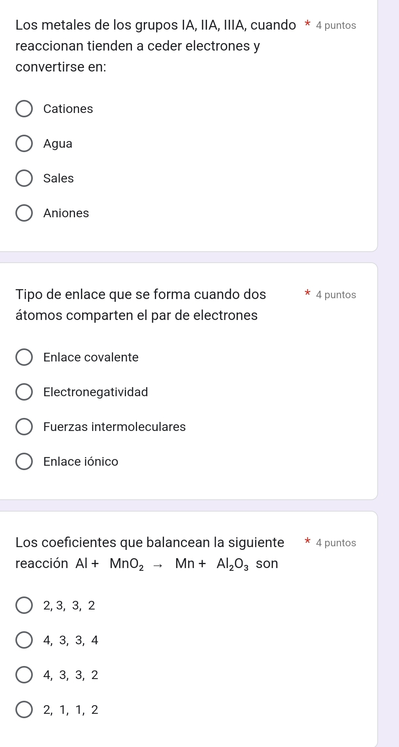Click '4 puntos' label of the metals question

336,26
